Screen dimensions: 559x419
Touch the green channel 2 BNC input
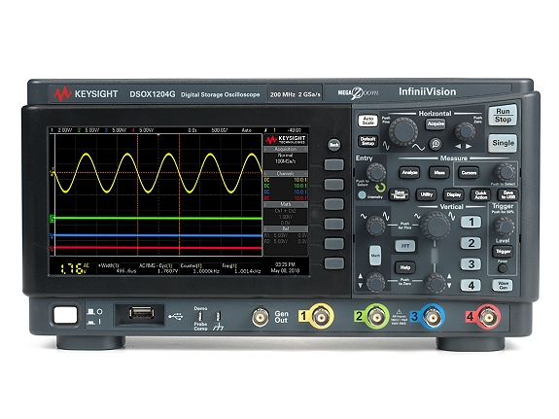tap(376, 316)
